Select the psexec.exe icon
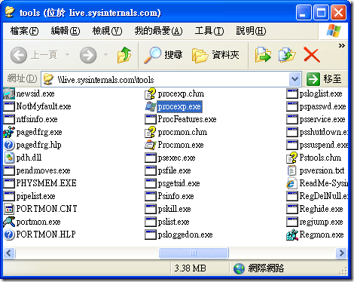This screenshot has height=282, width=354. 151,158
